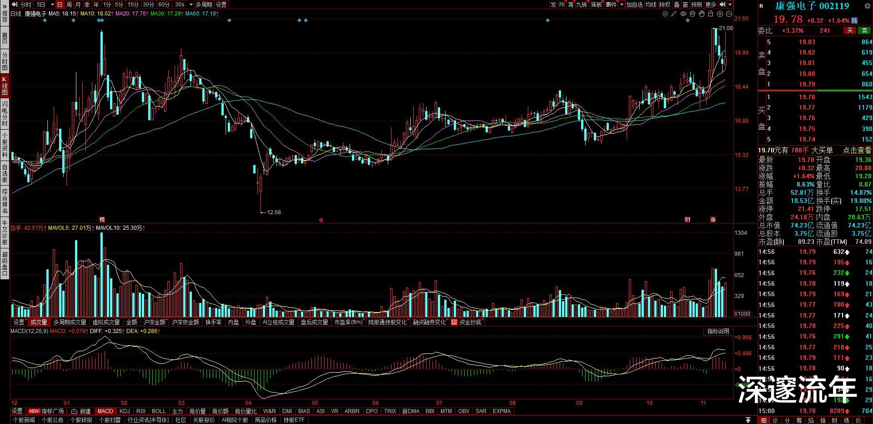Click the 均线 moving average button
873x424 pixels.
[x=651, y=5]
